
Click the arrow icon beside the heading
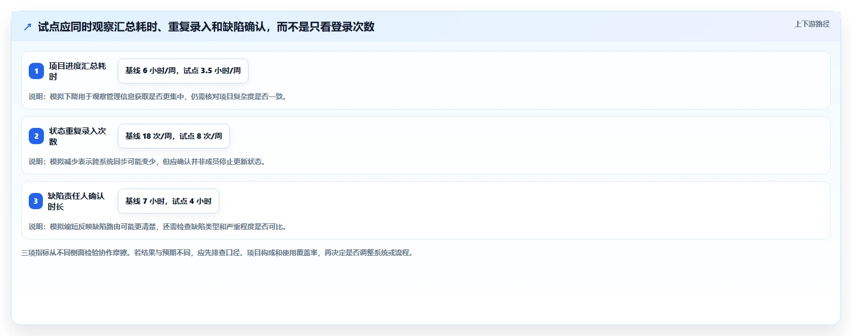(28, 27)
